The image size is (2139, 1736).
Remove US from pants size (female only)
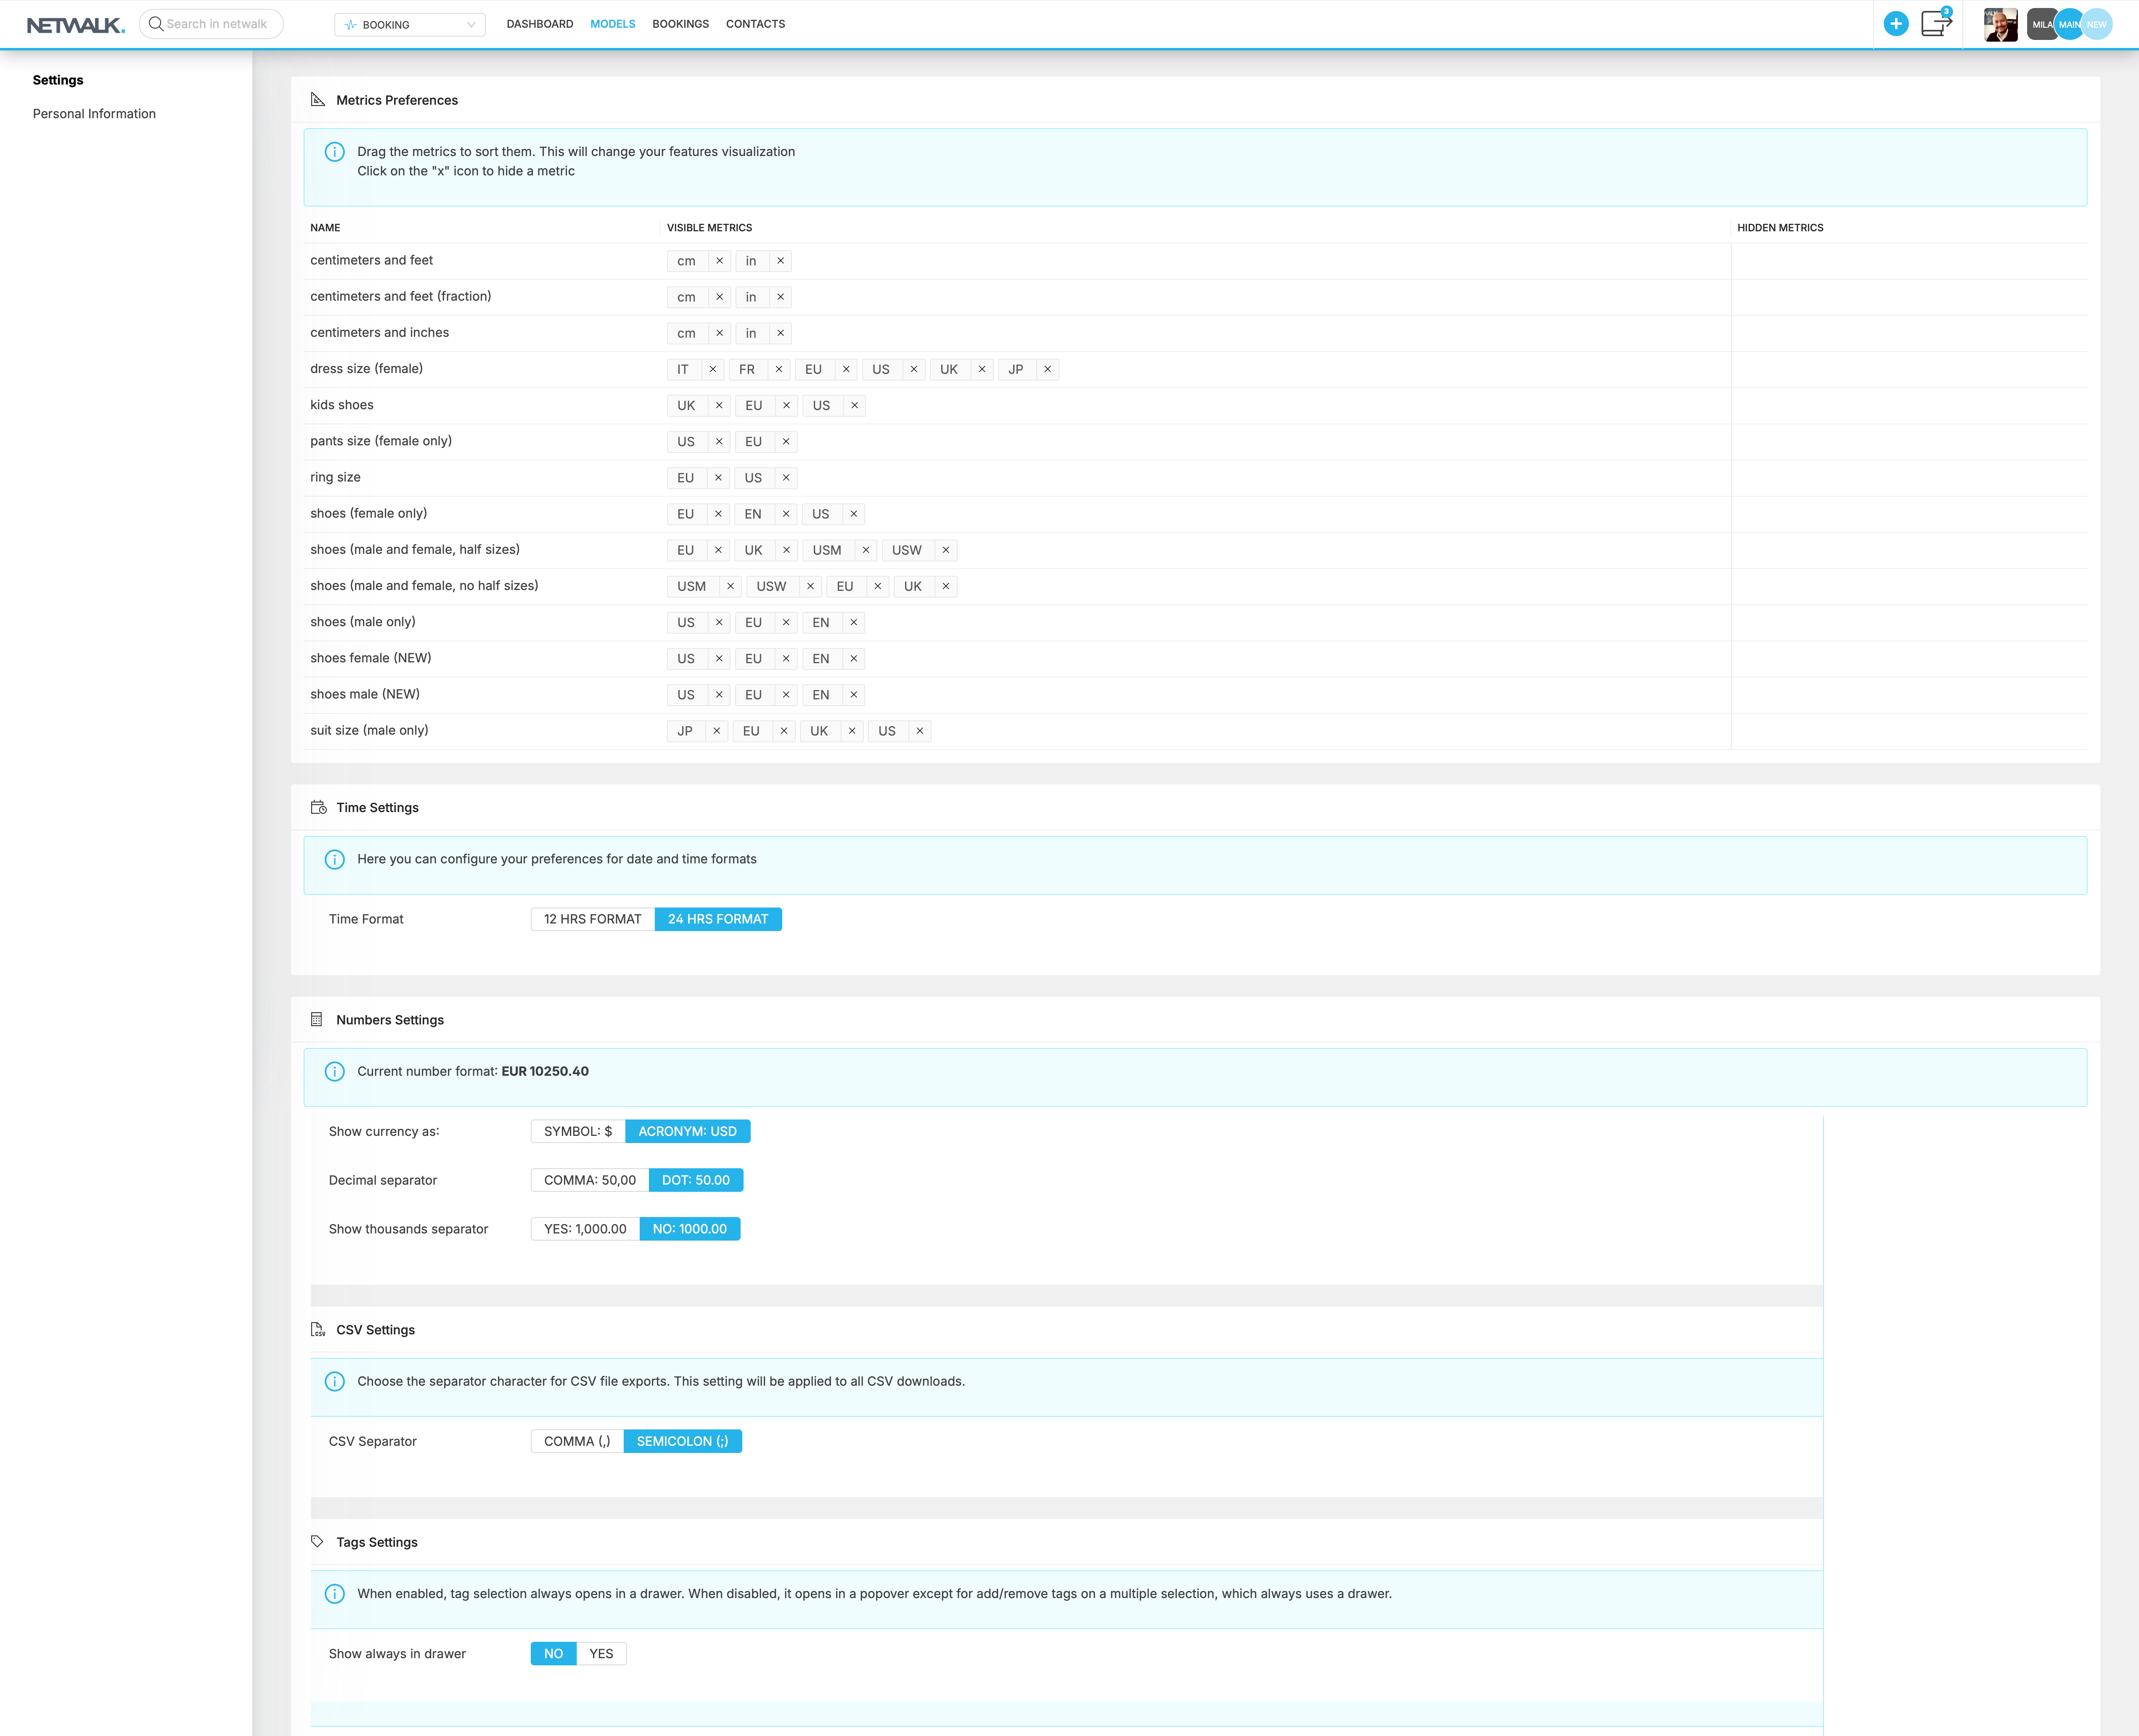pos(719,442)
